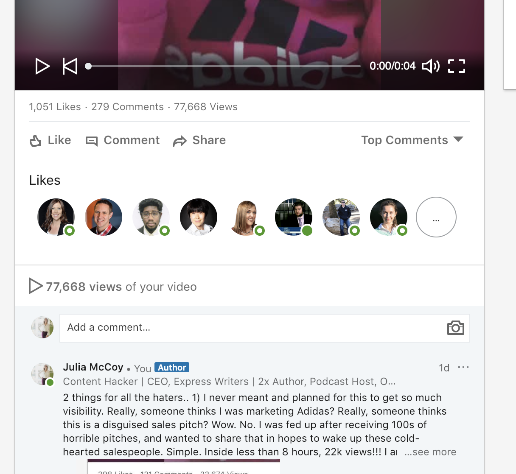
Task: Enter fullscreen video mode
Action: point(457,66)
